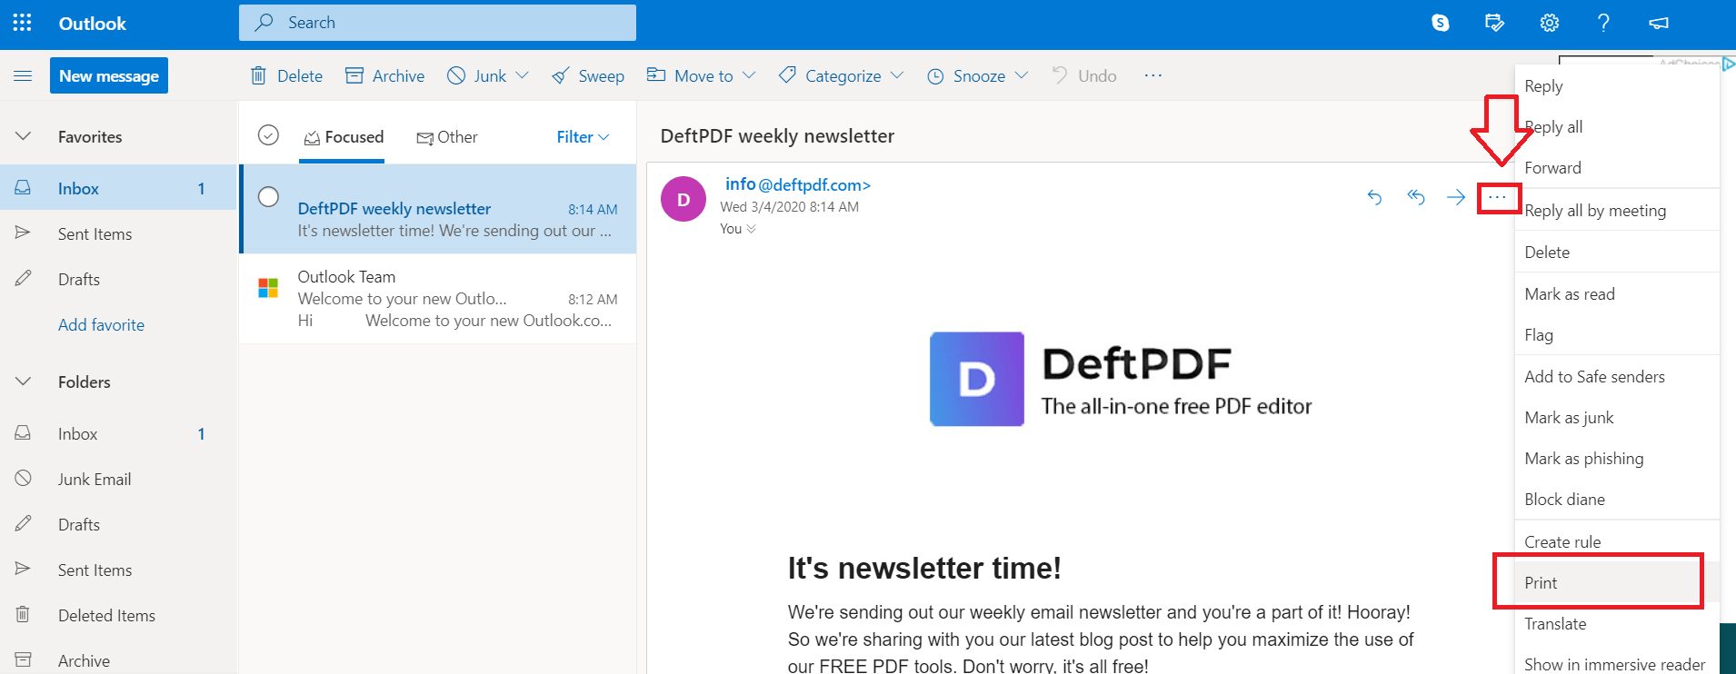Open Inbox under Favorites

point(118,189)
